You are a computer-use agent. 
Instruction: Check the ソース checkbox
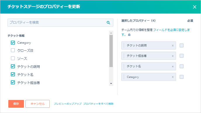coord(13,58)
